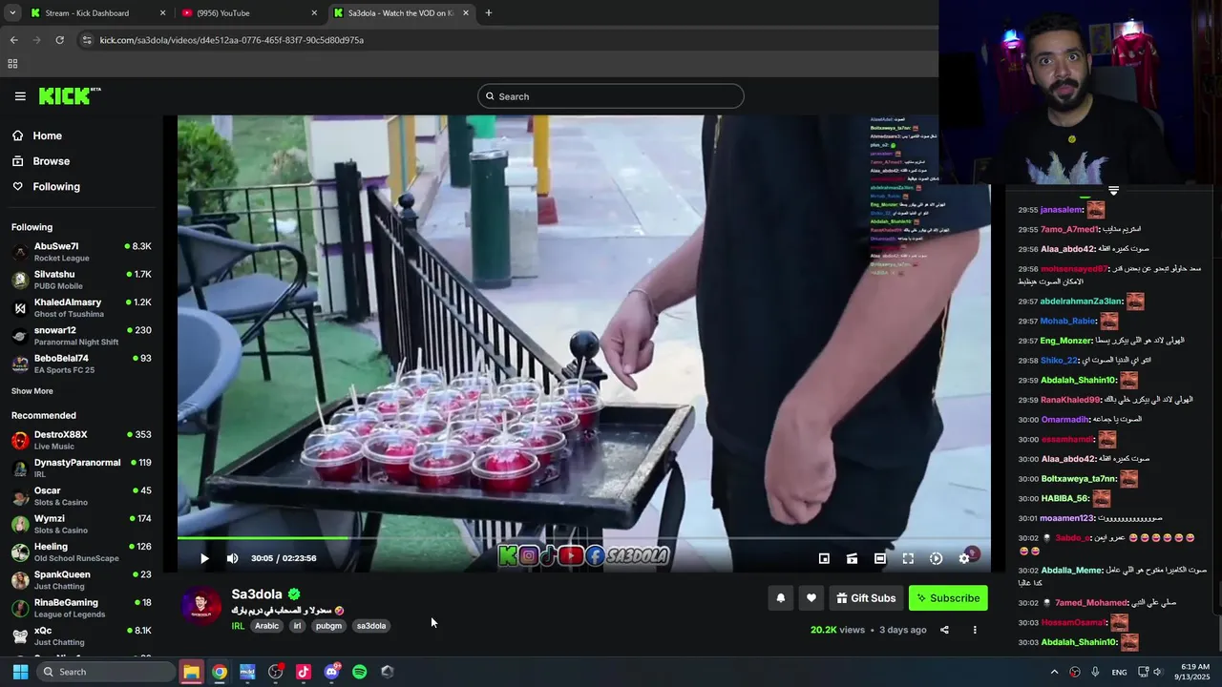The height and width of the screenshot is (687, 1222).
Task: Share the VOD via share icon
Action: 944,630
